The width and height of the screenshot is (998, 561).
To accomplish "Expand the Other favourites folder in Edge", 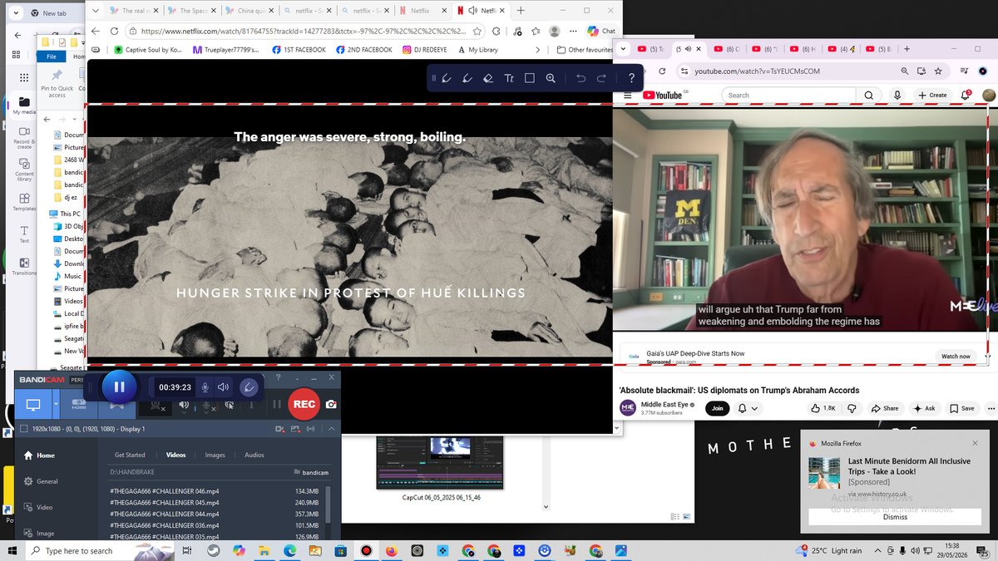I will (585, 50).
